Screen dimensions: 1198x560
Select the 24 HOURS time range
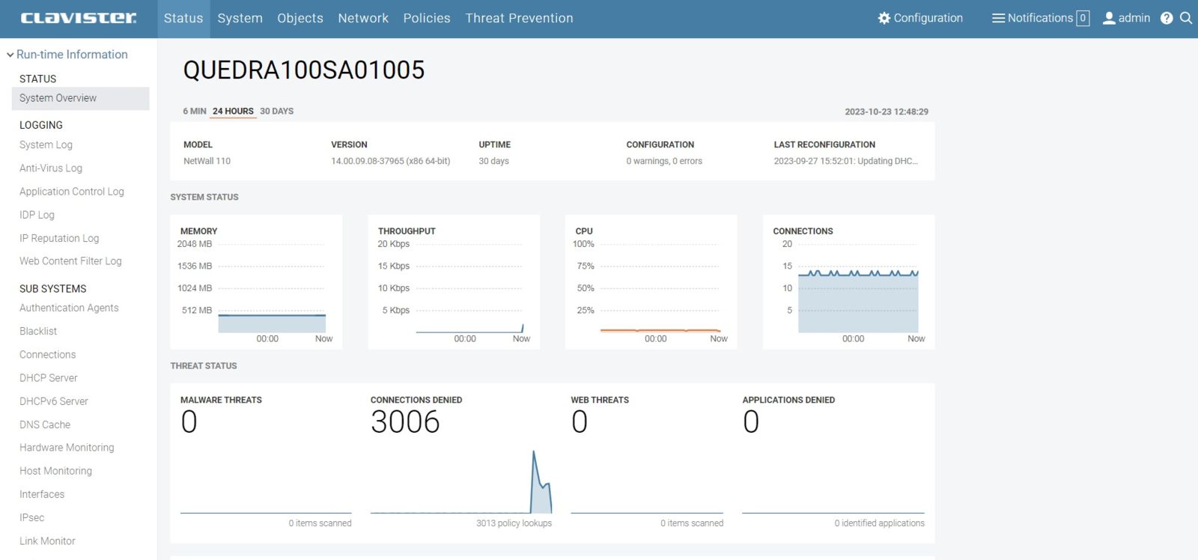pos(233,111)
